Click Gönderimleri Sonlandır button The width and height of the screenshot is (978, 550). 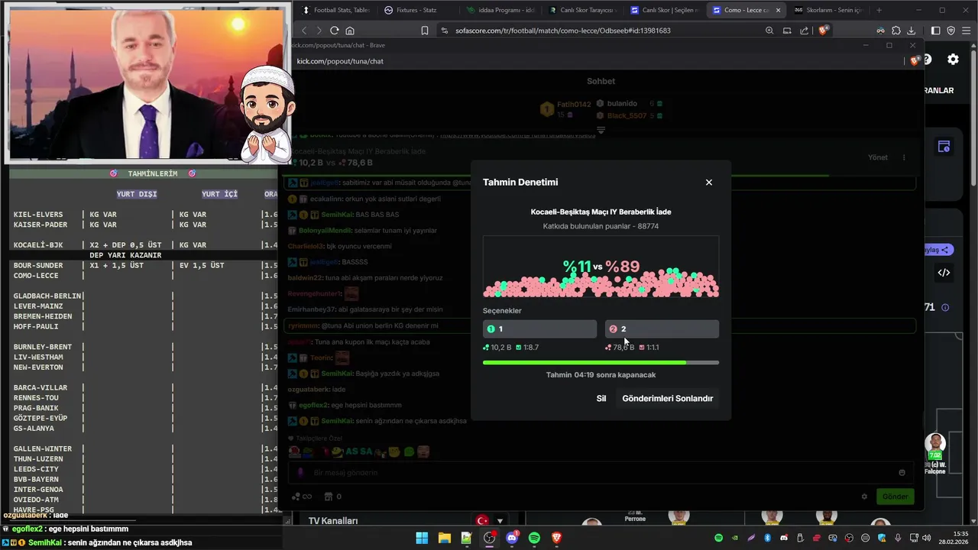point(667,399)
